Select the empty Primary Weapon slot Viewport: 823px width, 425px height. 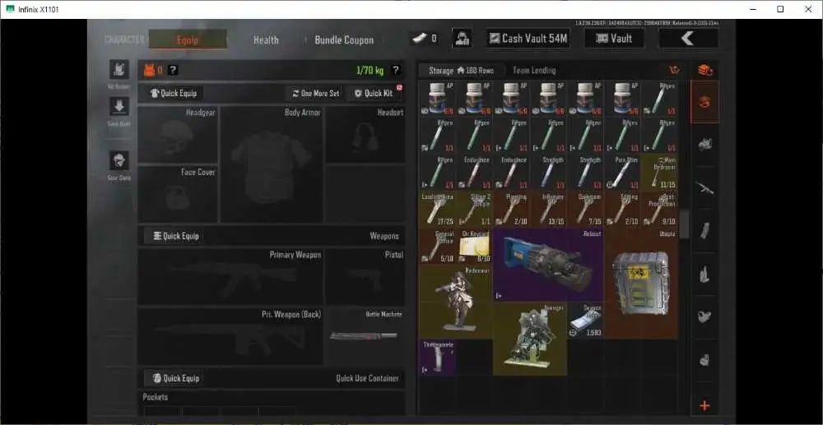click(230, 277)
